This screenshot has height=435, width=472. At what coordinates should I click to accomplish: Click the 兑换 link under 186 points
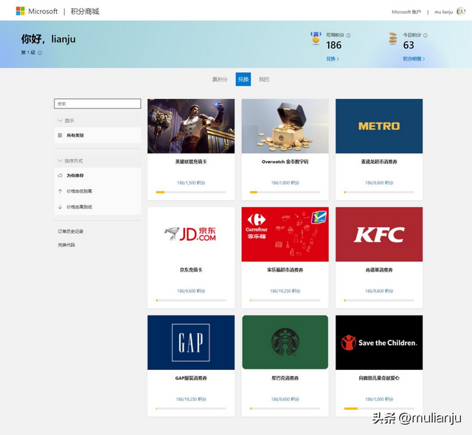click(x=333, y=59)
